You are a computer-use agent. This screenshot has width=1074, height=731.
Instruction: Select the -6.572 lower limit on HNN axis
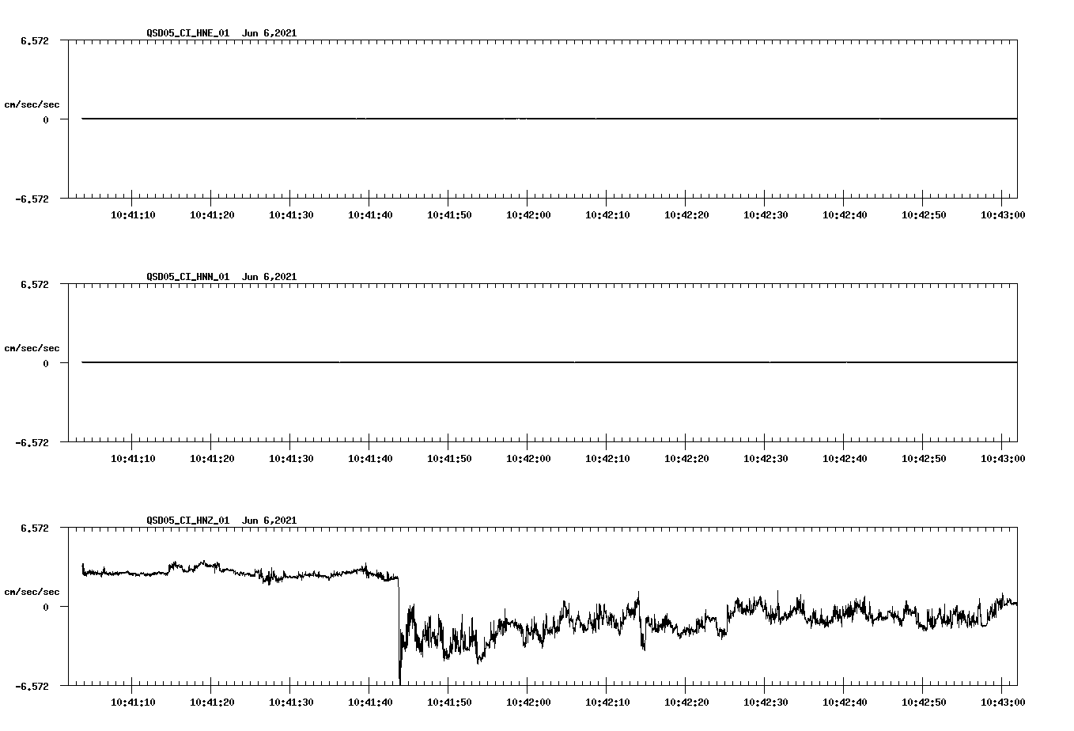(x=32, y=442)
